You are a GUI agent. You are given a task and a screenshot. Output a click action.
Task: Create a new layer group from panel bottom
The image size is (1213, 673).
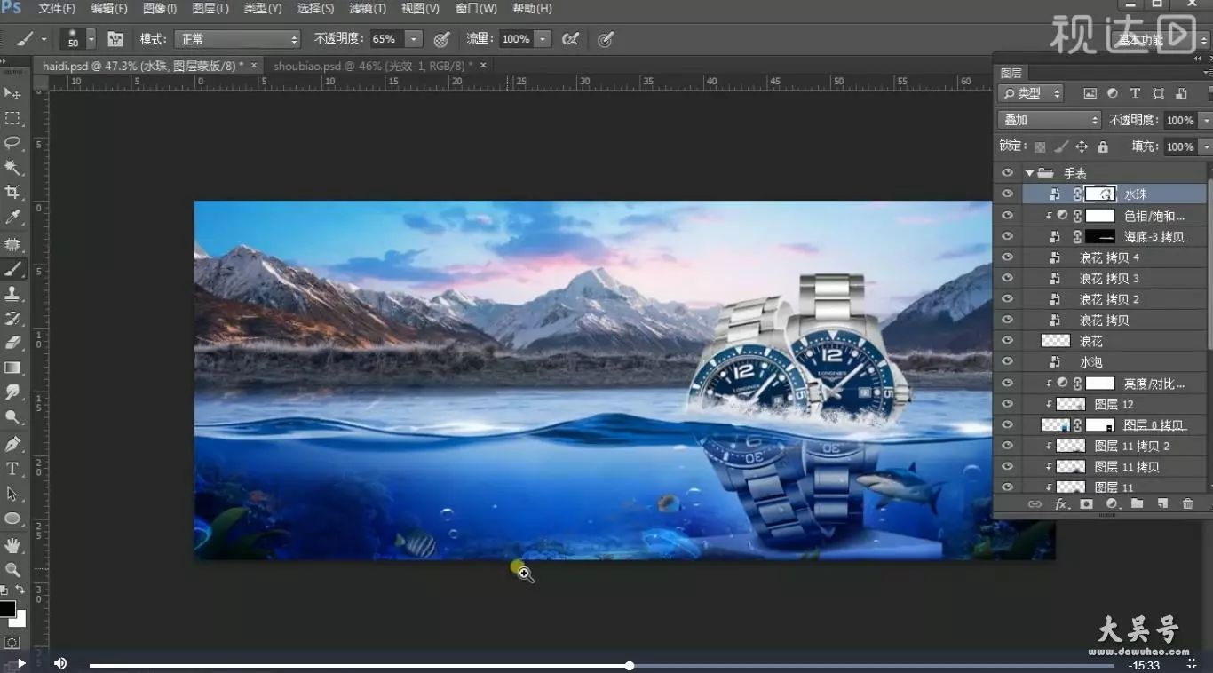(x=1137, y=503)
